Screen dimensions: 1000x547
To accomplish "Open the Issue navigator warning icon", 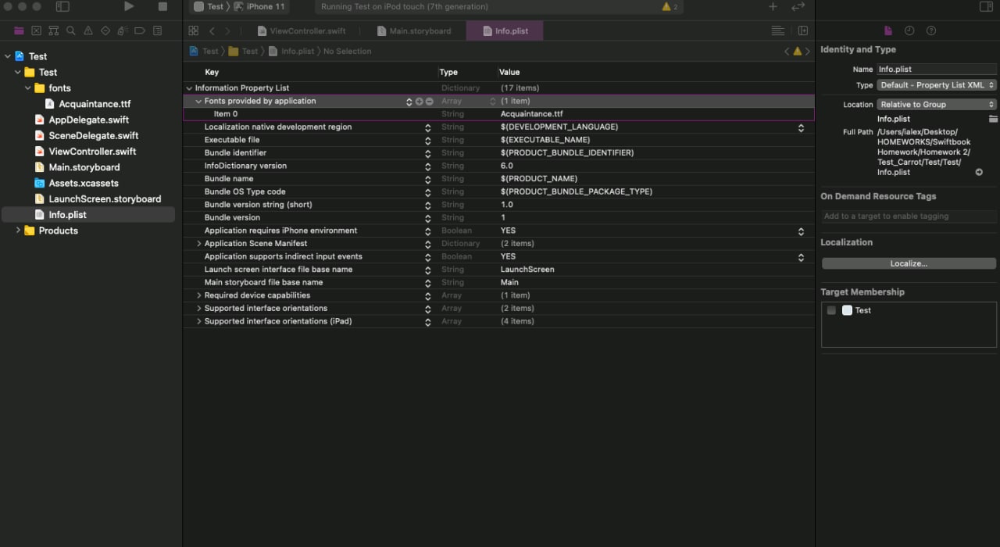I will click(87, 30).
